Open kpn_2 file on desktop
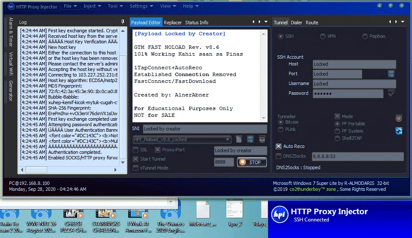The height and width of the screenshot is (238, 412). [x=235, y=214]
